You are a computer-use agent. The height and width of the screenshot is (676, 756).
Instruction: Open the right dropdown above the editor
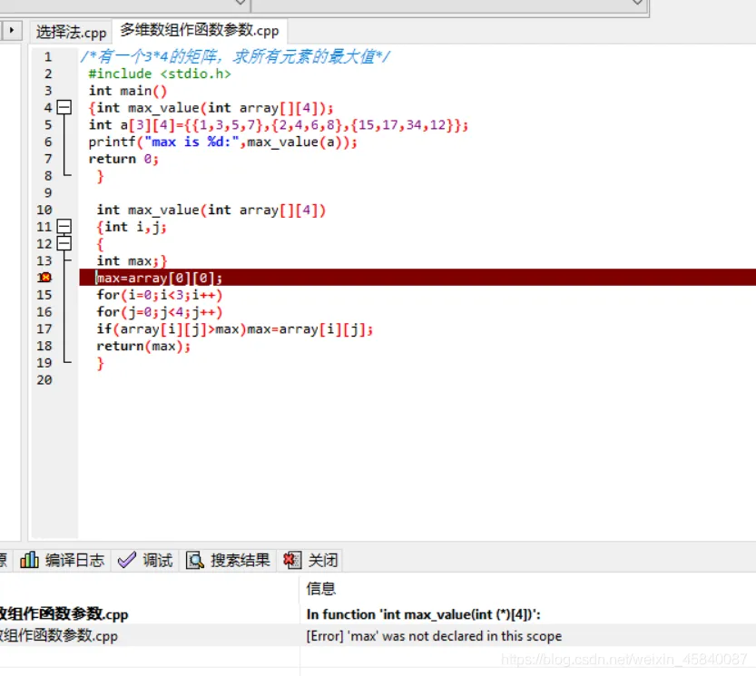coord(637,3)
